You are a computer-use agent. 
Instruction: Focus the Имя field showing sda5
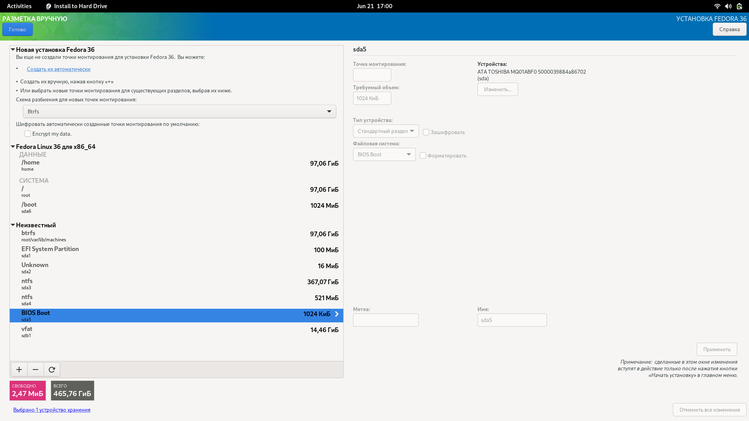(x=512, y=320)
